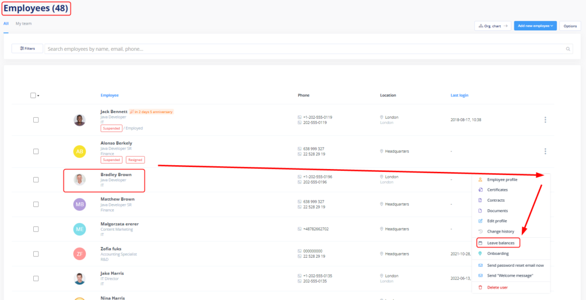Image resolution: width=586 pixels, height=300 pixels.
Task: Choose Delete user from the menu
Action: point(497,287)
